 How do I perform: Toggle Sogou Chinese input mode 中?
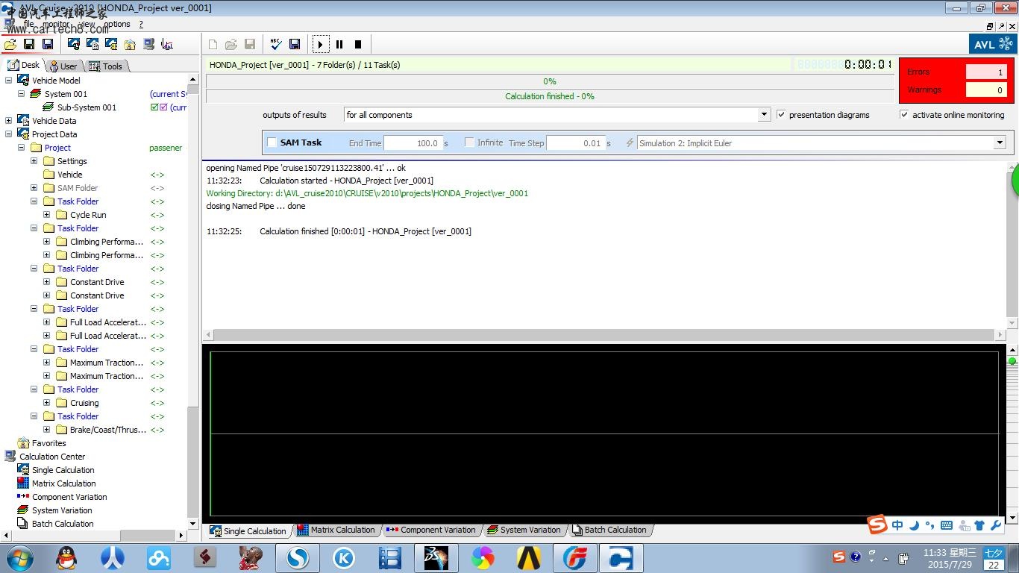tap(897, 525)
